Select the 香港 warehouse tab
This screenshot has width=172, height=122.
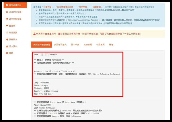111,45
